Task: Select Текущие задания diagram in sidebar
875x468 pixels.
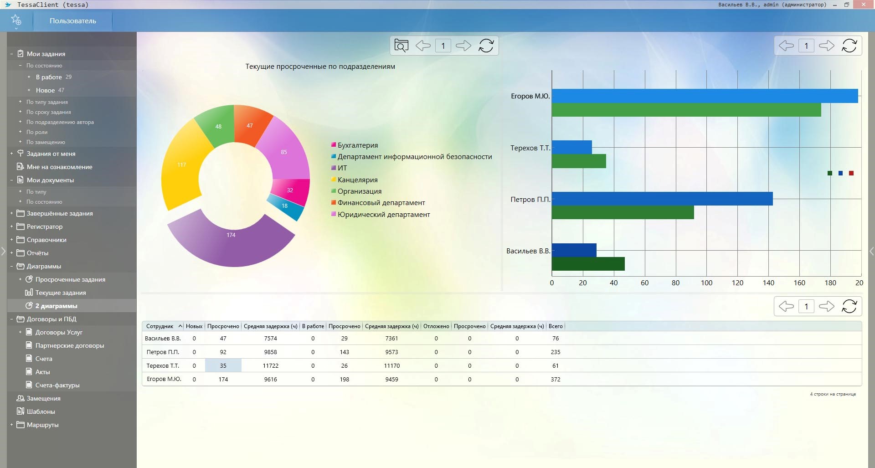Action: [60, 293]
